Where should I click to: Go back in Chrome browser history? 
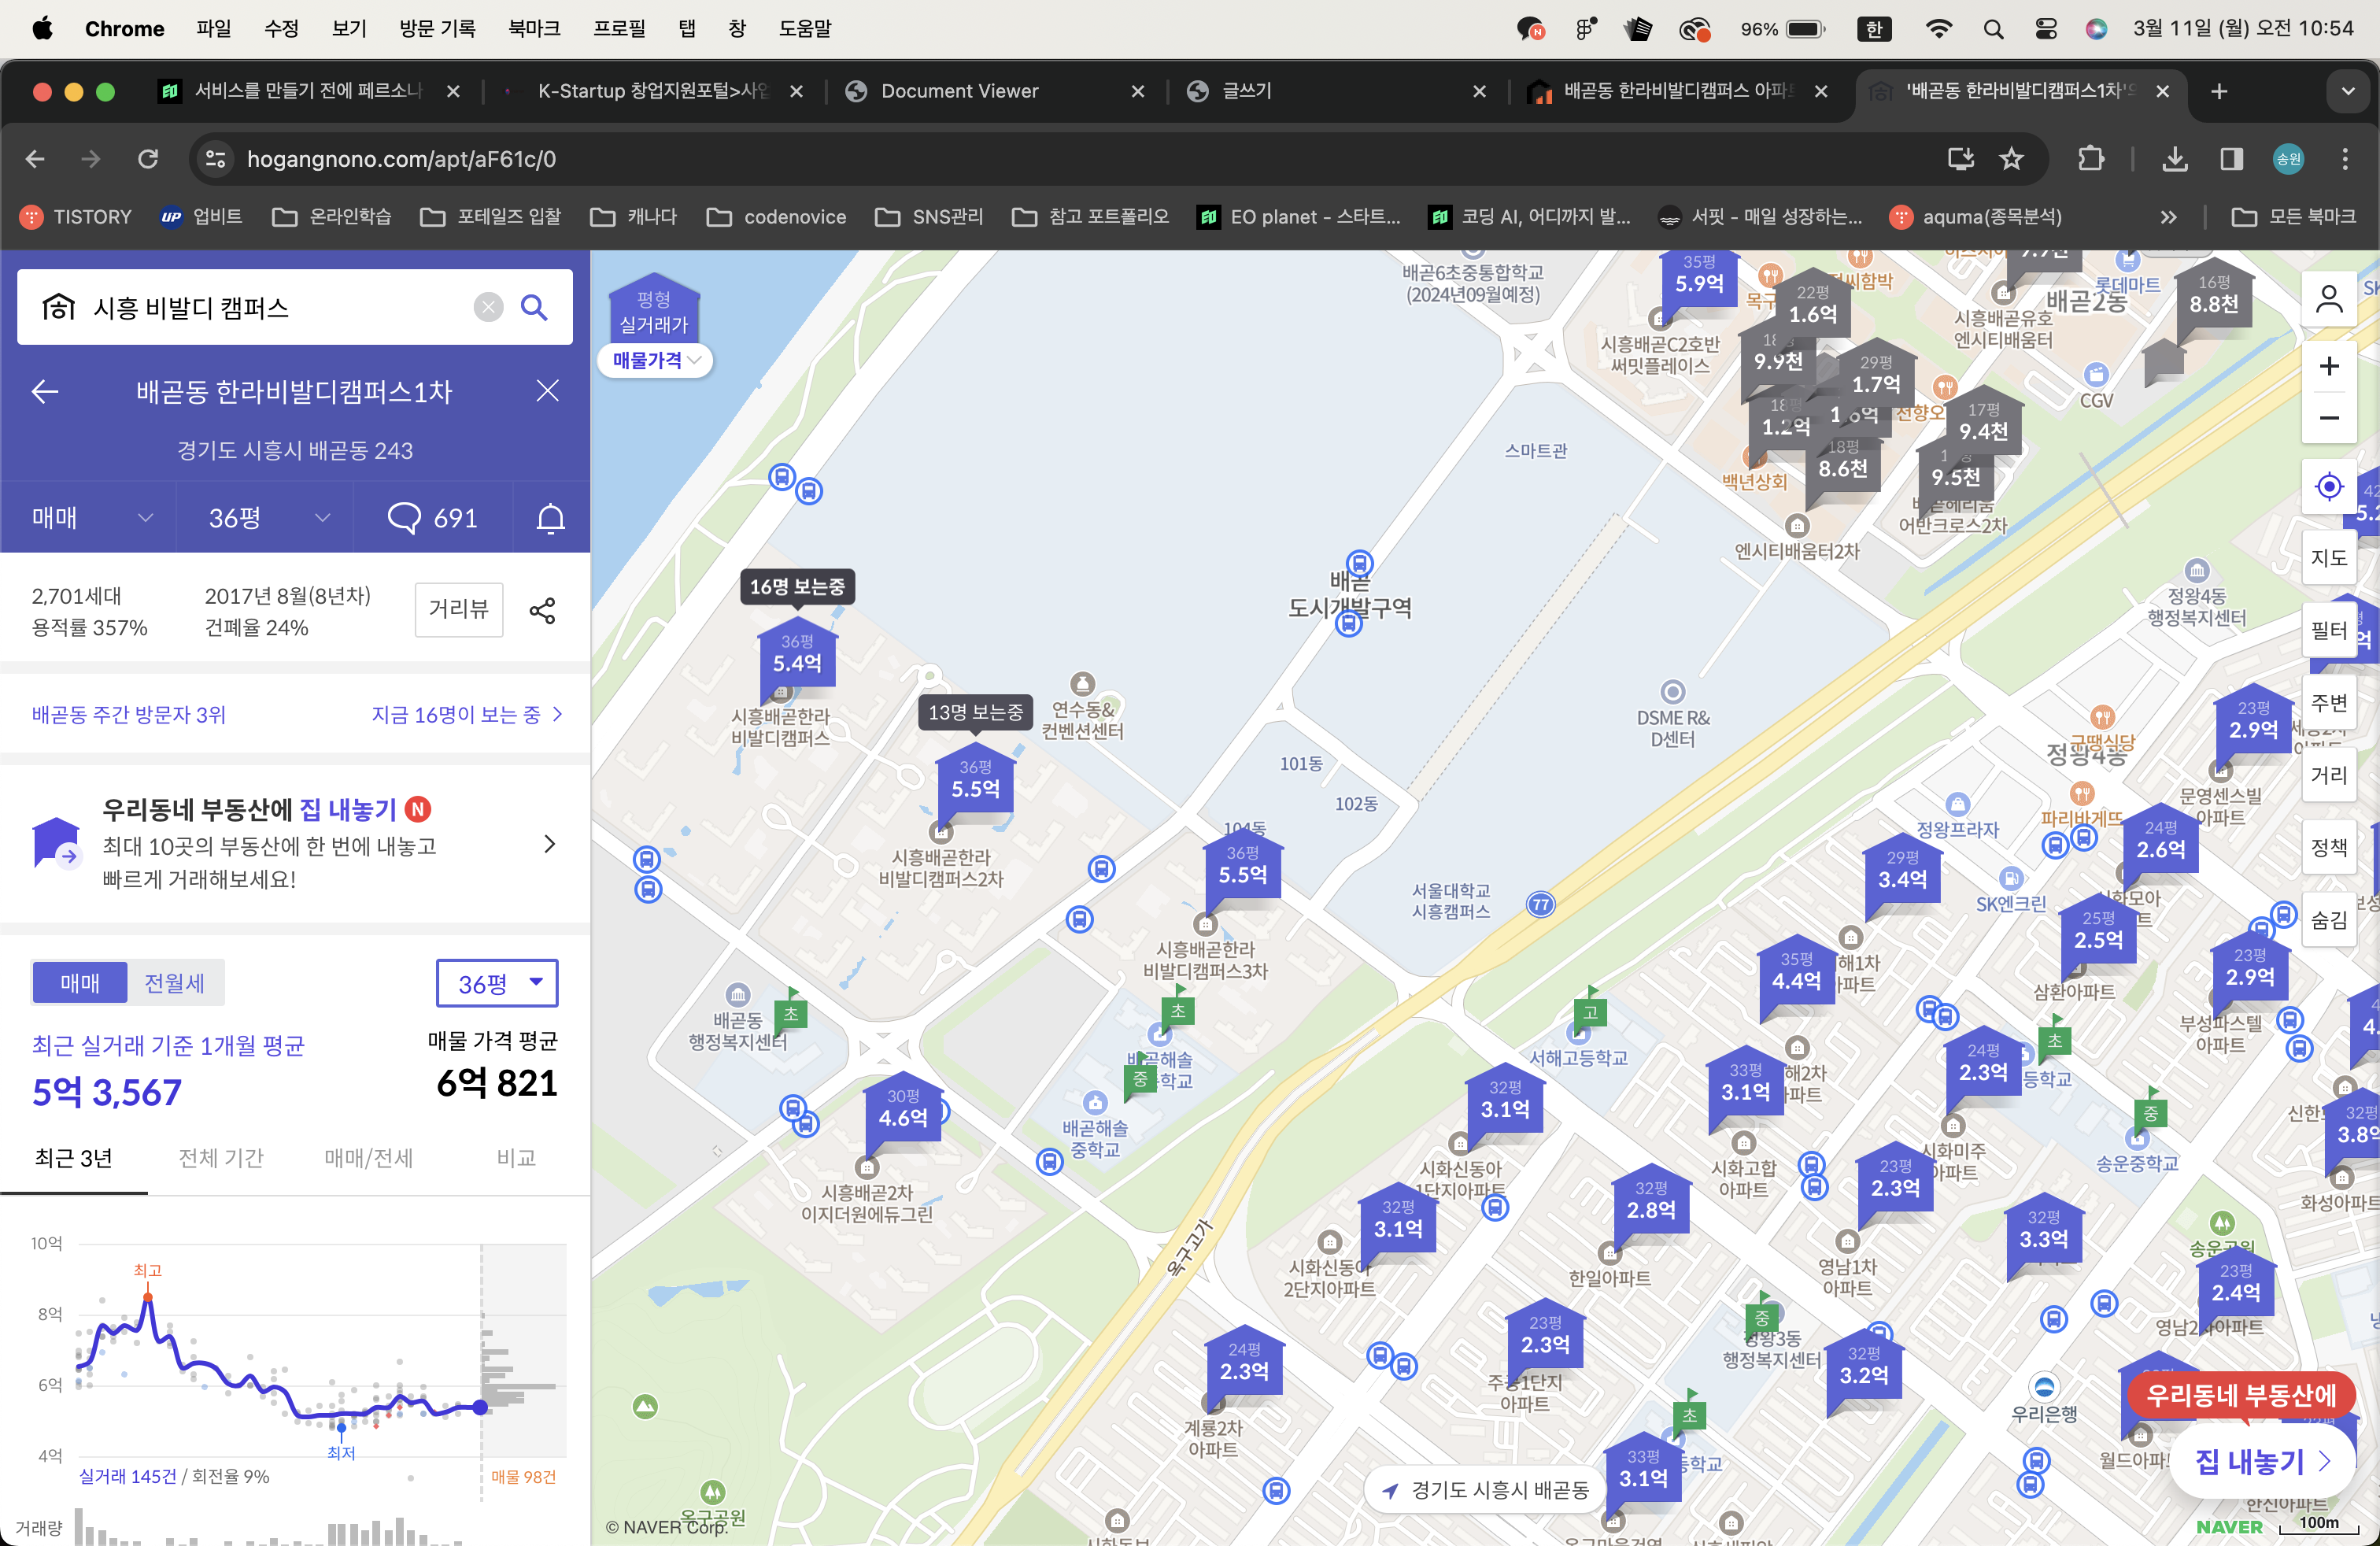(x=35, y=159)
